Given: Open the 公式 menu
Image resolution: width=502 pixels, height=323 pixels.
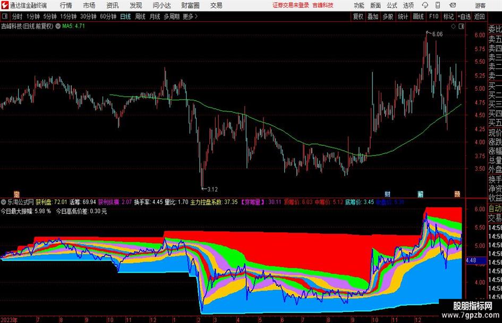Looking at the screenshot, I should (392, 5).
